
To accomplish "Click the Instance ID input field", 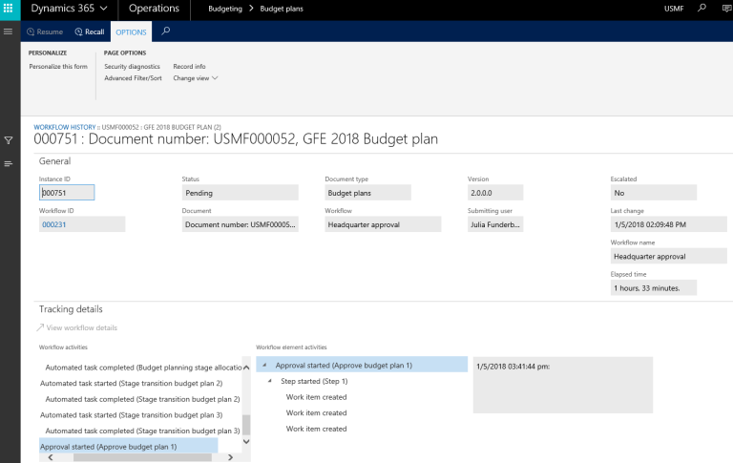I will pos(66,193).
